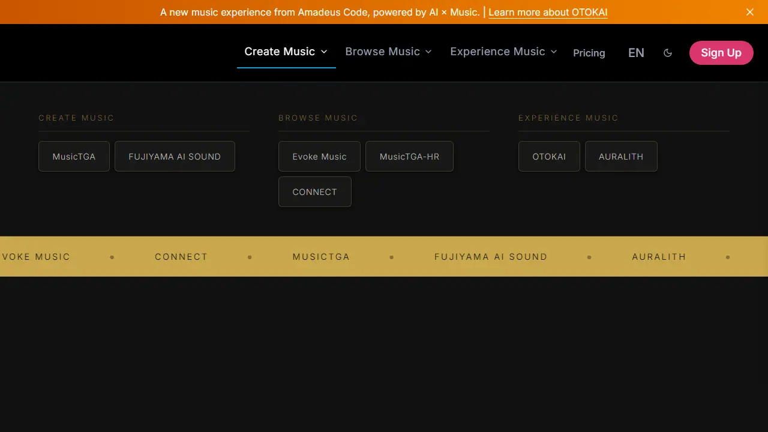Open CONNECT under Browse Music
The width and height of the screenshot is (768, 432).
(314, 192)
